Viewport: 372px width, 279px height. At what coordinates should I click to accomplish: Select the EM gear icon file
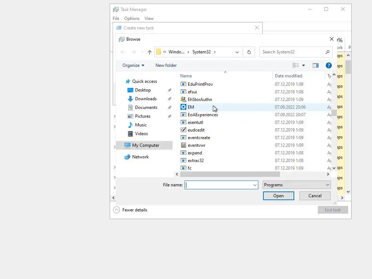coord(183,107)
